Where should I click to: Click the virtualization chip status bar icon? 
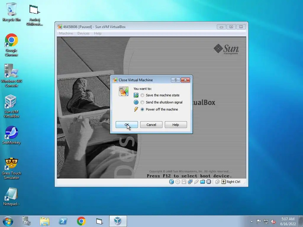(x=209, y=182)
